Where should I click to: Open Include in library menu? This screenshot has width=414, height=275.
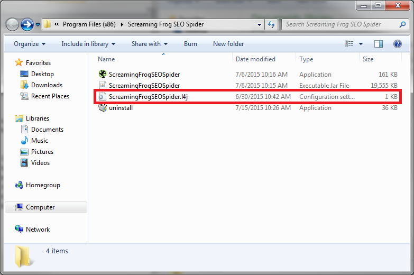tap(88, 44)
